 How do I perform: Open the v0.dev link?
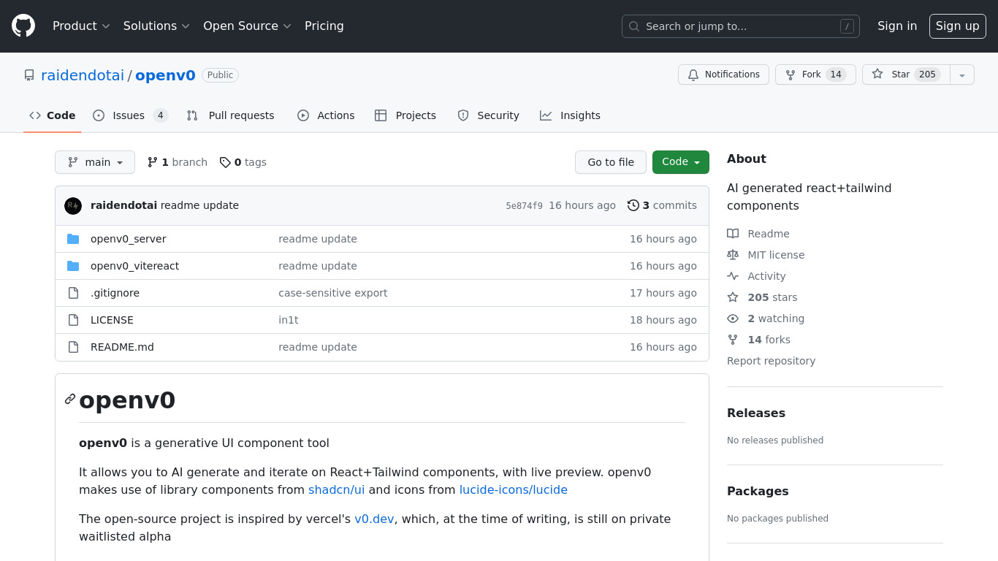pos(374,519)
